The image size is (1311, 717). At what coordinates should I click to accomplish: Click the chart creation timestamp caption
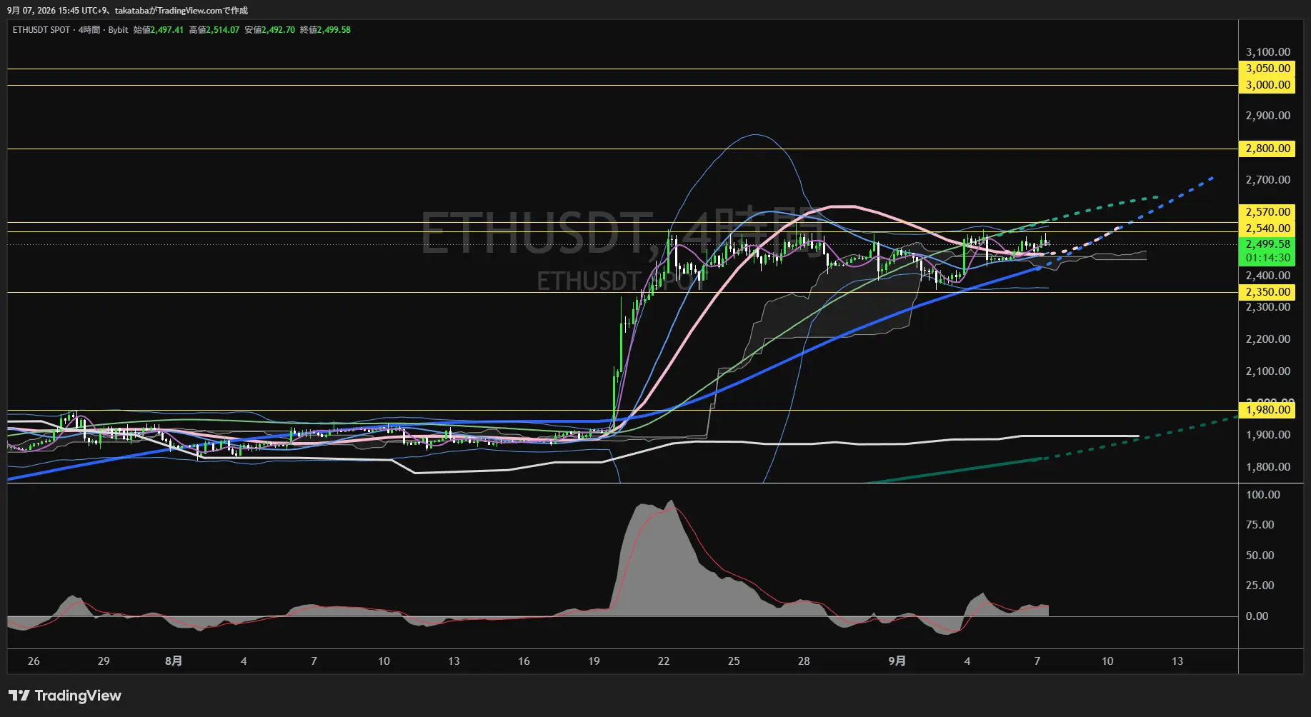(127, 11)
